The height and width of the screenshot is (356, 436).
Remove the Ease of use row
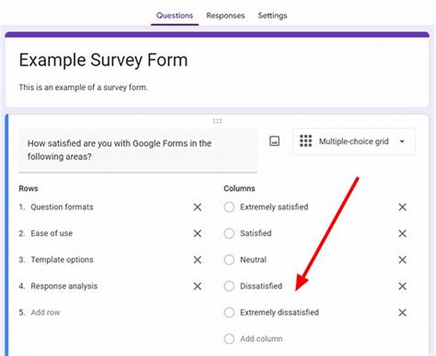point(197,233)
